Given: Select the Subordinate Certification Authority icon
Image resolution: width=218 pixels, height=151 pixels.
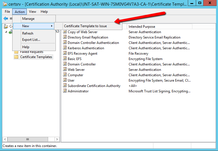Looking at the screenshot, I should (x=65, y=86).
